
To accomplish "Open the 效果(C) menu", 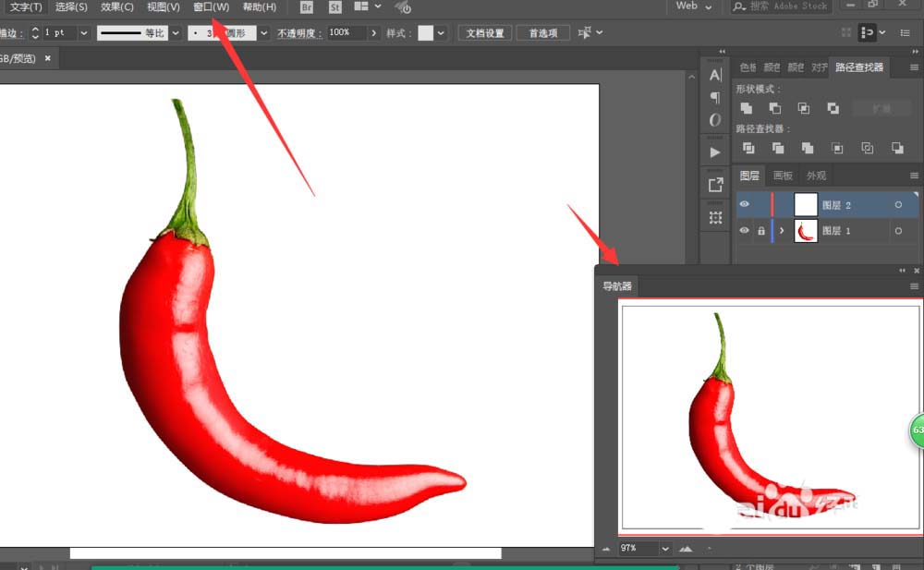I will click(x=116, y=7).
